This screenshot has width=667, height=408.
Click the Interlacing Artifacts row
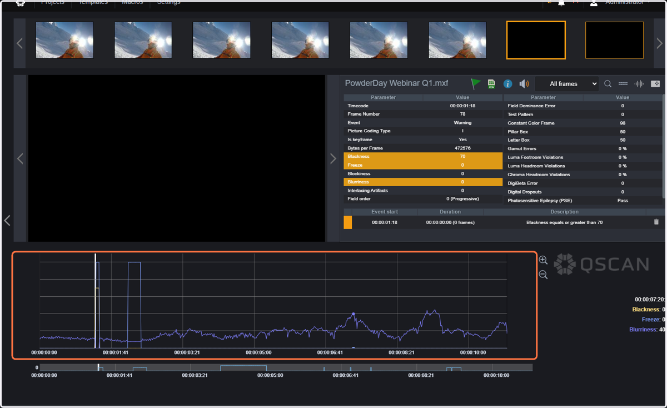423,191
